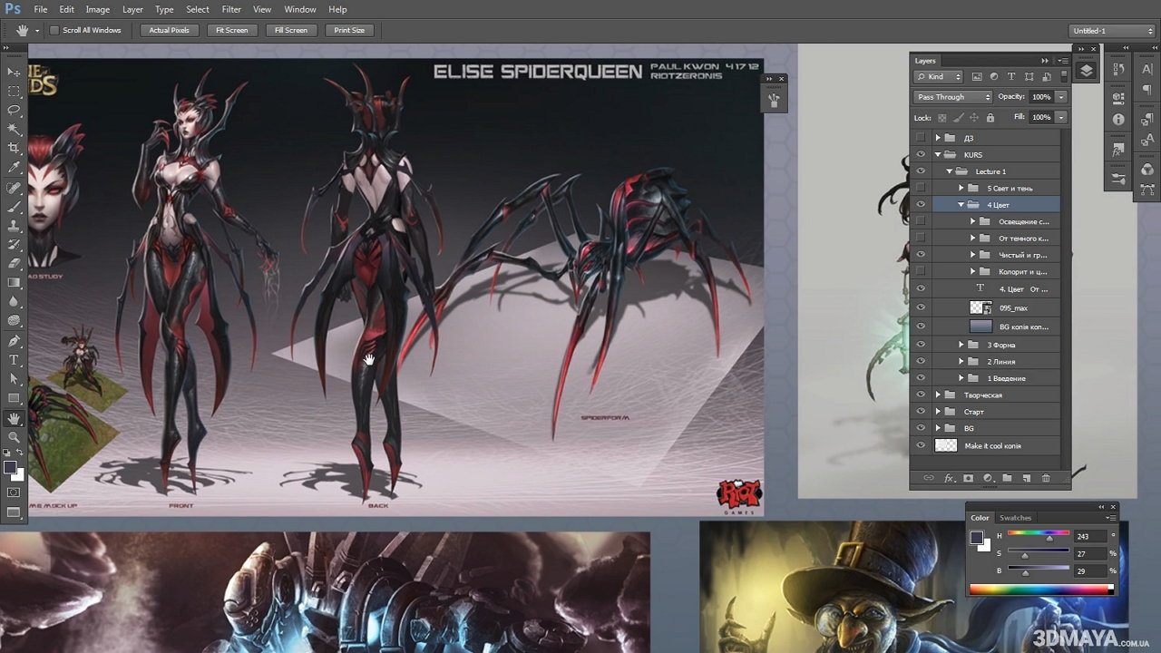The width and height of the screenshot is (1161, 653).
Task: Open the Layer menu
Action: tap(133, 9)
